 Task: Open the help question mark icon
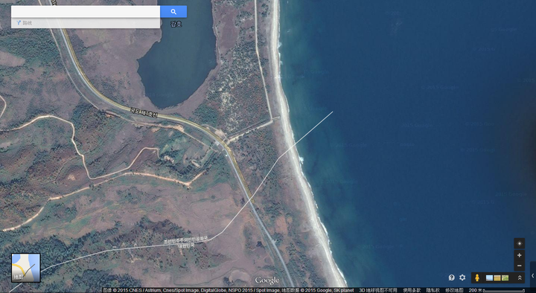452,277
